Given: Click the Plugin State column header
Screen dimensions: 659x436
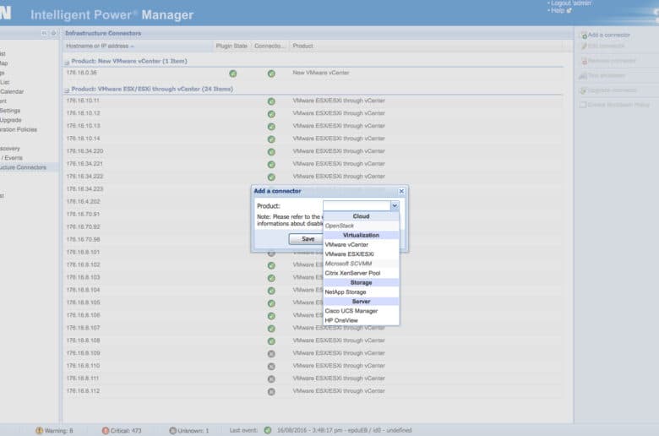Looking at the screenshot, I should 231,46.
